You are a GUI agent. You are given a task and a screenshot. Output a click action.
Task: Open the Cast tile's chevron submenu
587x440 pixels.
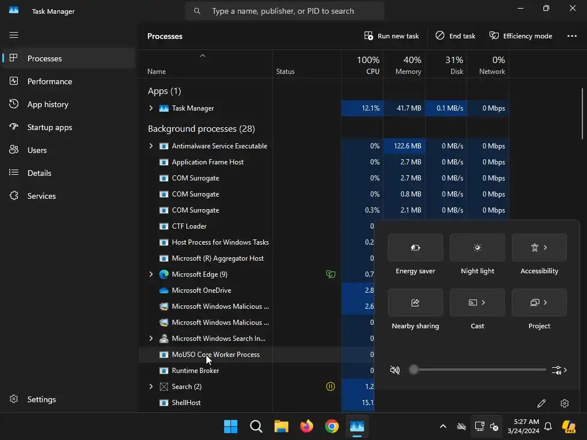click(x=483, y=302)
